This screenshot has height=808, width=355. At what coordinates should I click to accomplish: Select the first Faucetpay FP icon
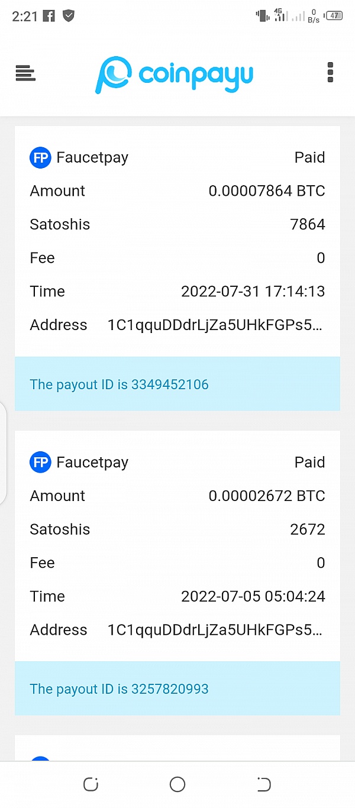coord(40,157)
